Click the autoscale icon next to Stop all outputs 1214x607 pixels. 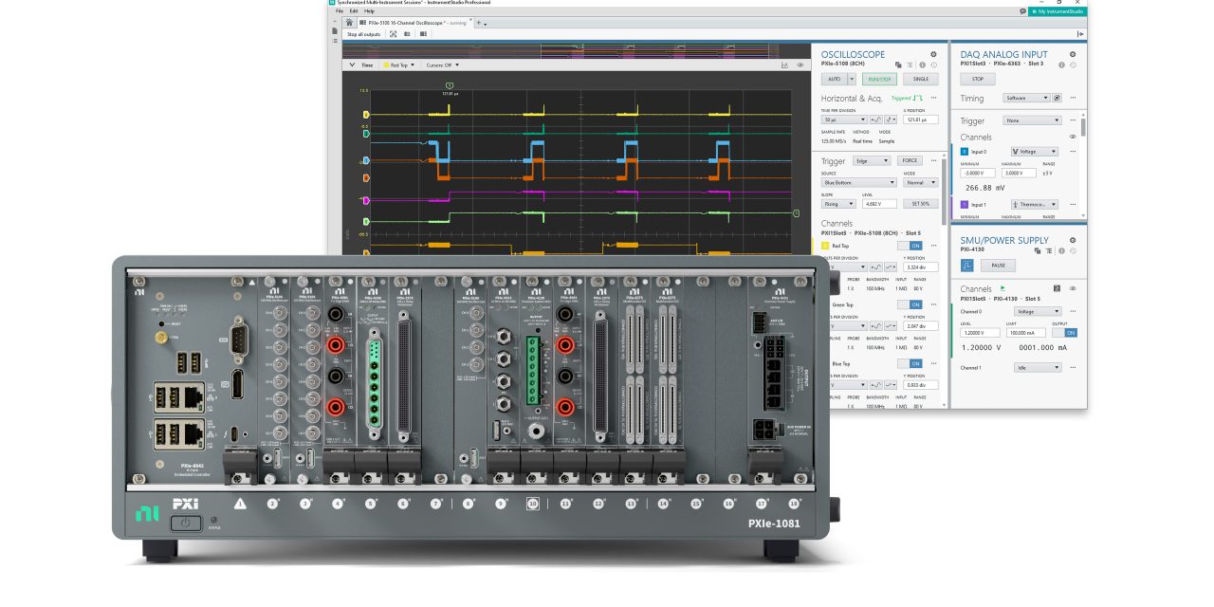[393, 34]
